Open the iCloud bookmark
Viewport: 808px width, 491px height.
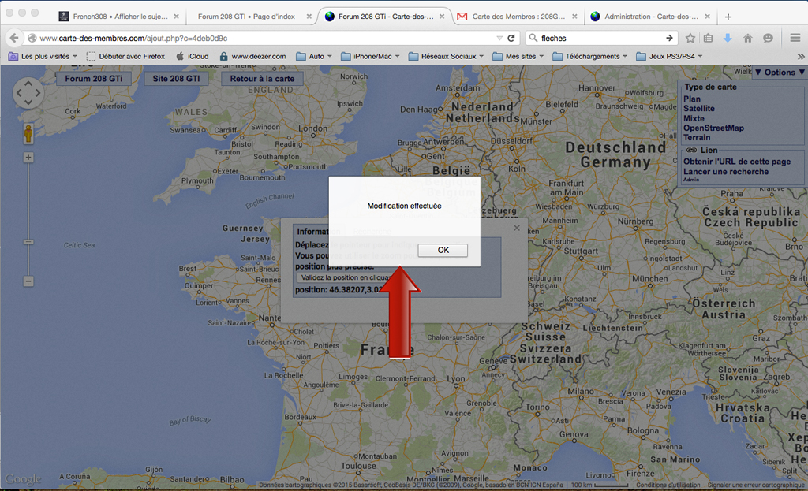[x=193, y=56]
